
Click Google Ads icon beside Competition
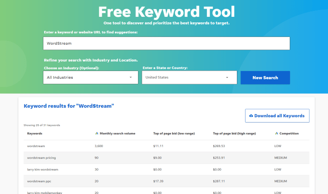(x=277, y=133)
